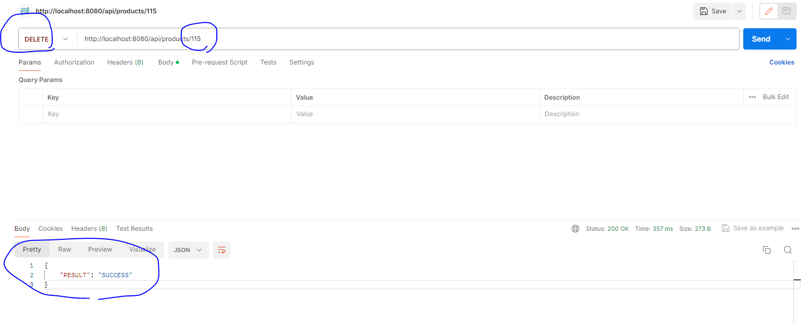Click the globe network icon
The image size is (804, 323).
575,229
